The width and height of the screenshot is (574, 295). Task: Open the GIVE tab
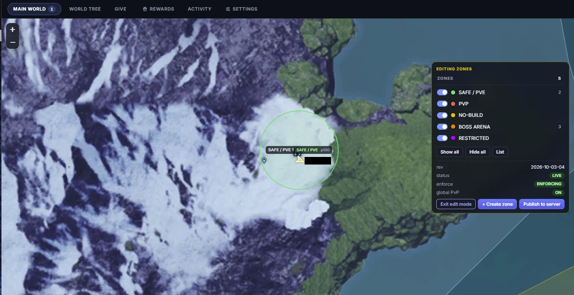point(120,9)
